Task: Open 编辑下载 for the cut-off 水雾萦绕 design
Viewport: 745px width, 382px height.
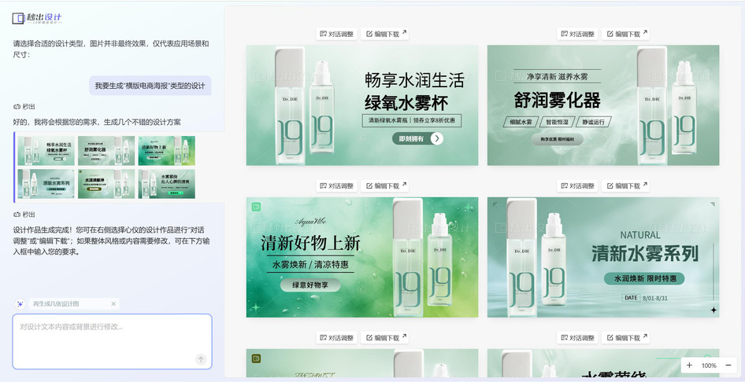Action: tap(626, 338)
